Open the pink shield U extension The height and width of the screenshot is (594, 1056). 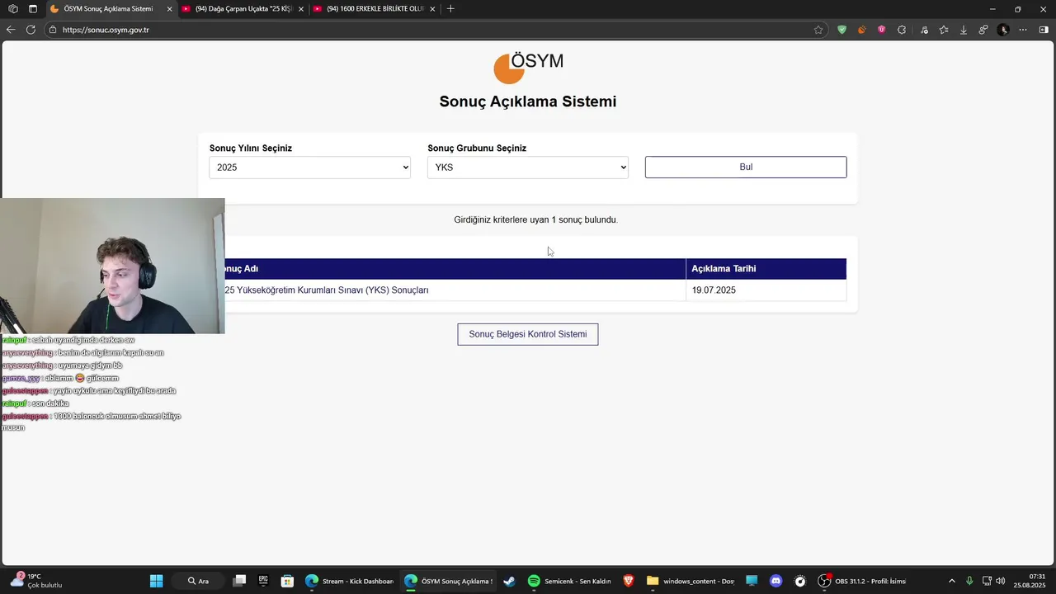[x=881, y=30]
